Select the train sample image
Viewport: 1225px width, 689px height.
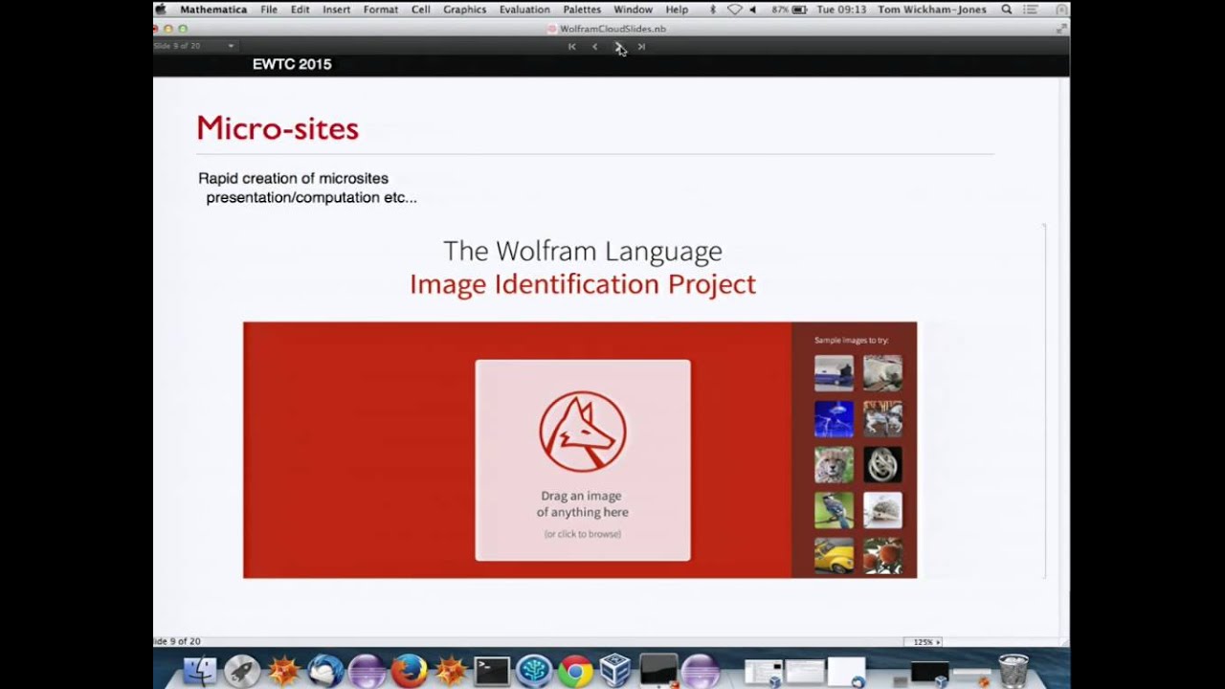coord(834,373)
